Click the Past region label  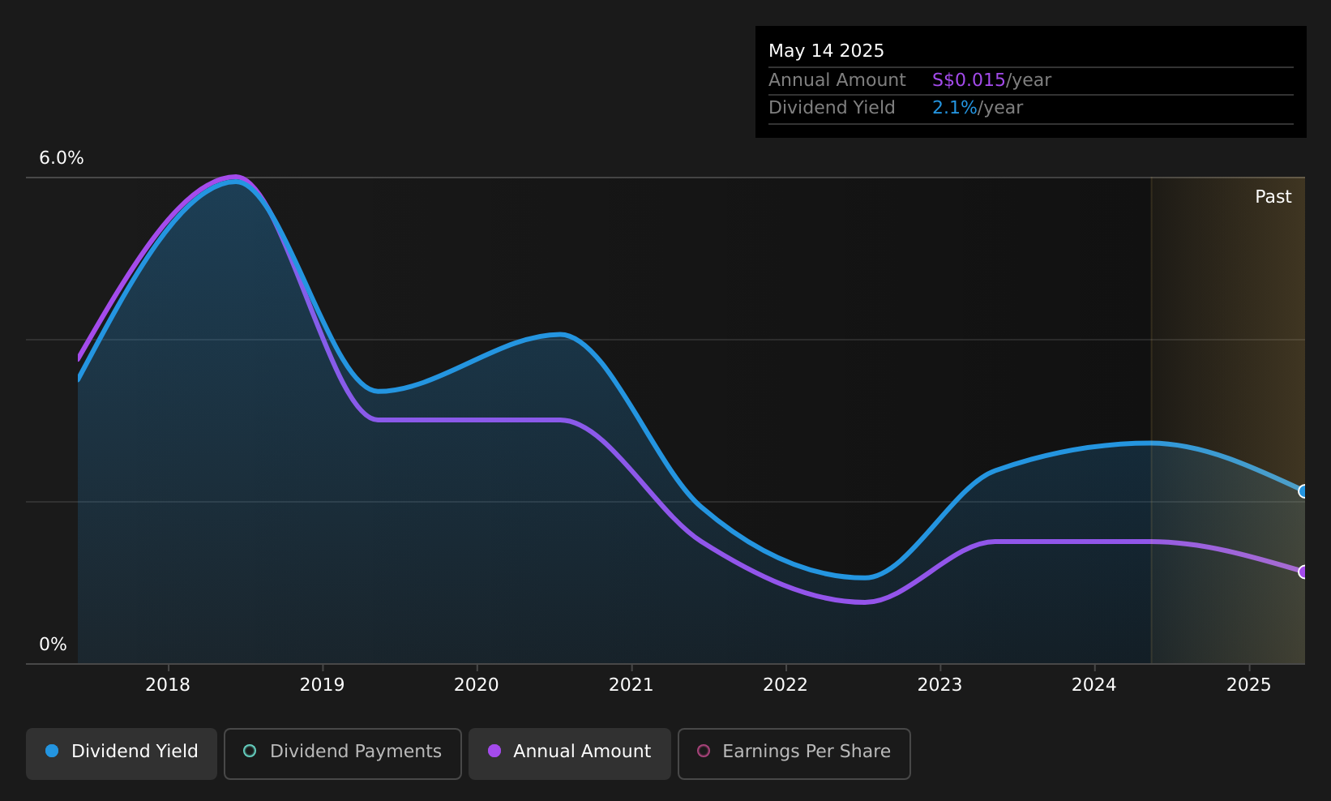[1273, 197]
